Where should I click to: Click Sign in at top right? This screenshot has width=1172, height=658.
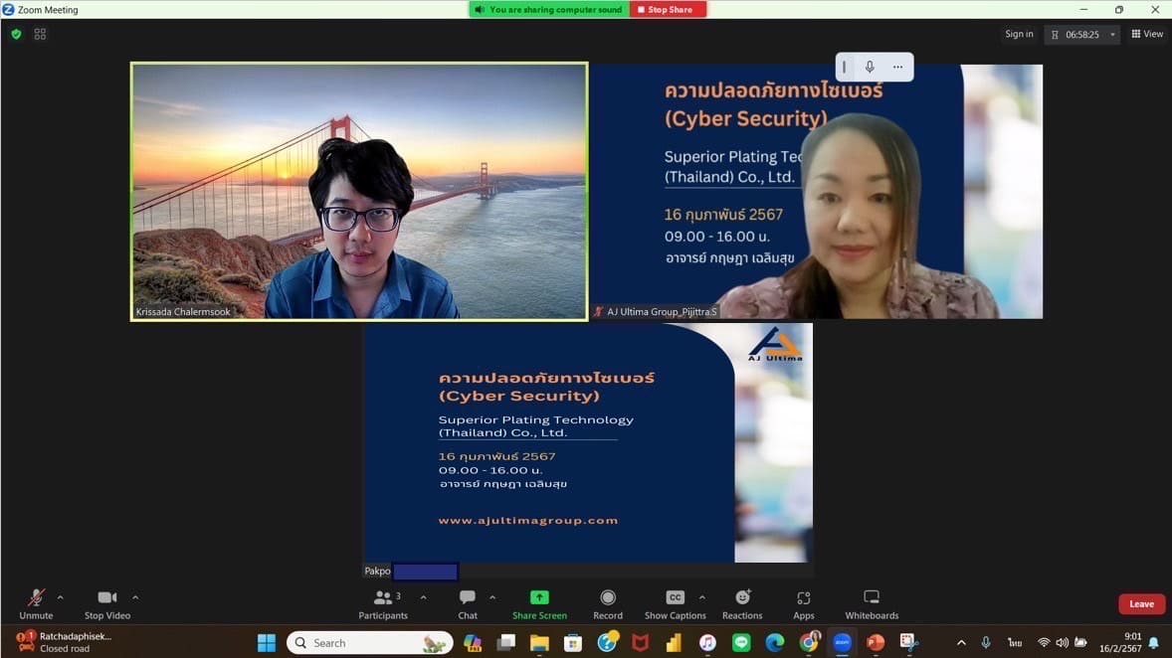click(x=1019, y=35)
